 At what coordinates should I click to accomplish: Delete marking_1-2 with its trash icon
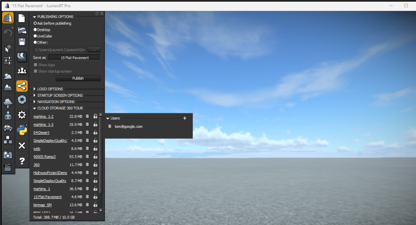click(x=88, y=116)
